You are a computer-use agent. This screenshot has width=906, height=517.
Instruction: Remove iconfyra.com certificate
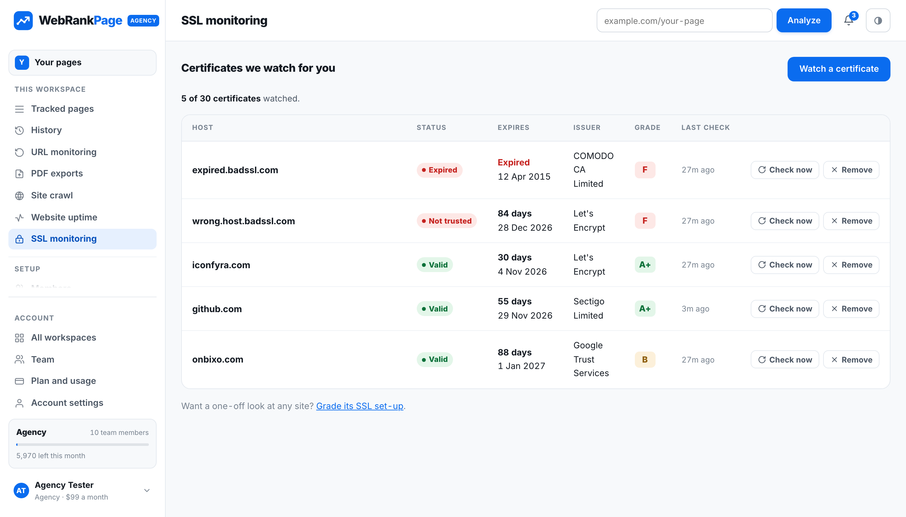(x=851, y=265)
